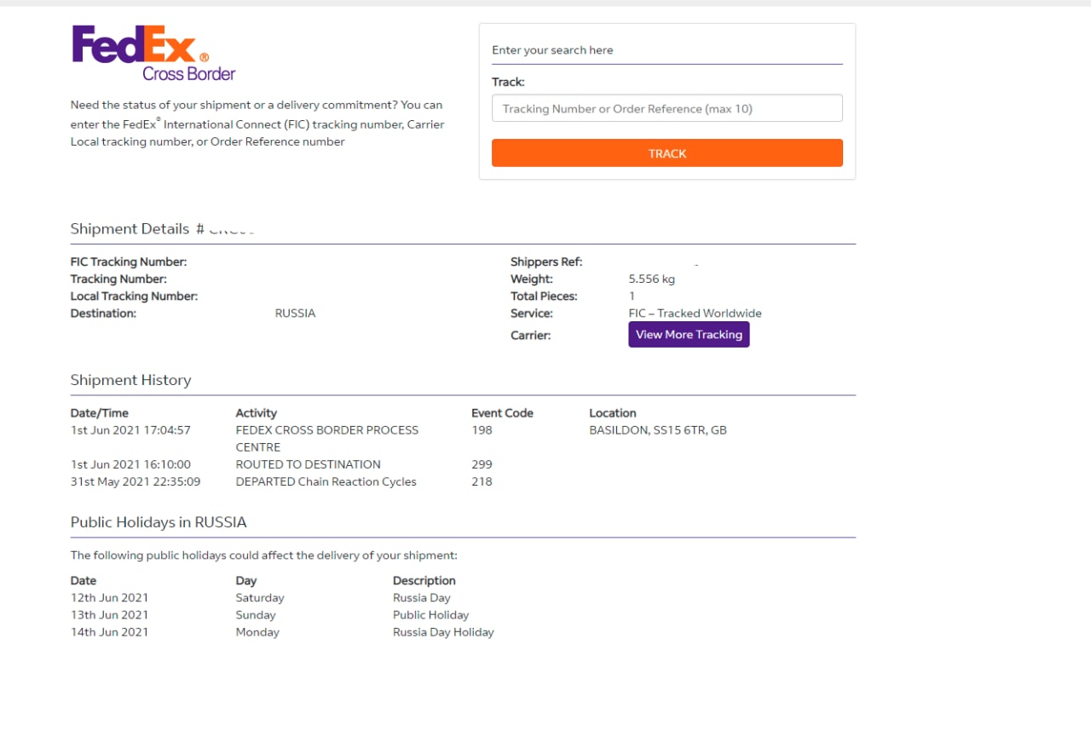Click the FEDEX CROSS BORDER PROCESS CENTRE activity

(327, 439)
